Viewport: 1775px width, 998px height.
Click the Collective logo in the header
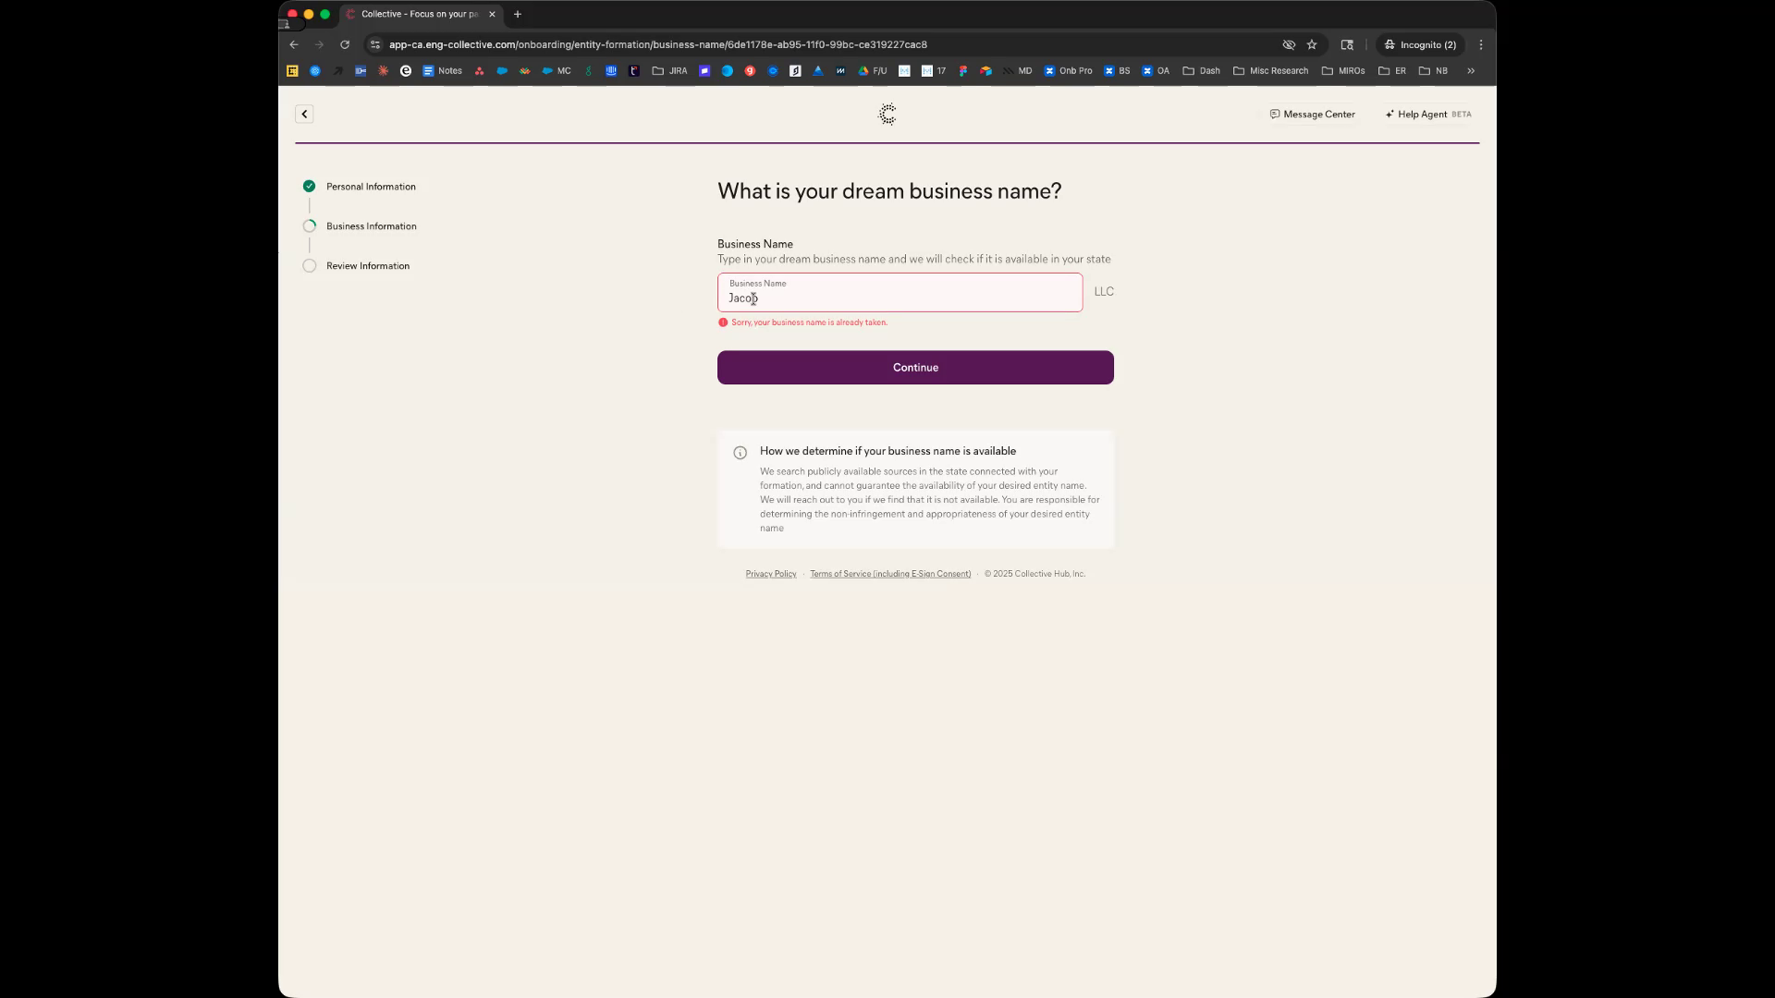(887, 114)
